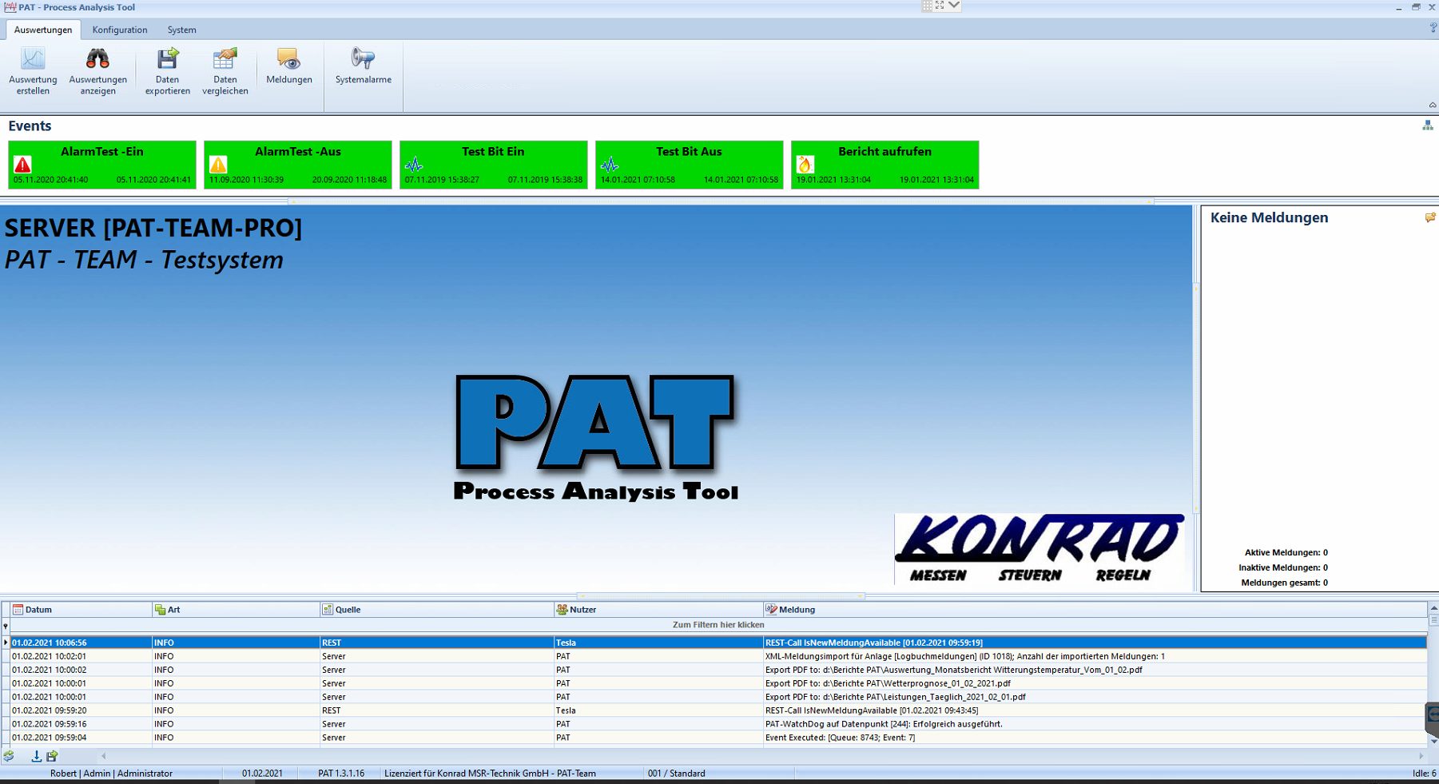Click the refresh icon below the log table
The image size is (1439, 784).
click(x=9, y=755)
